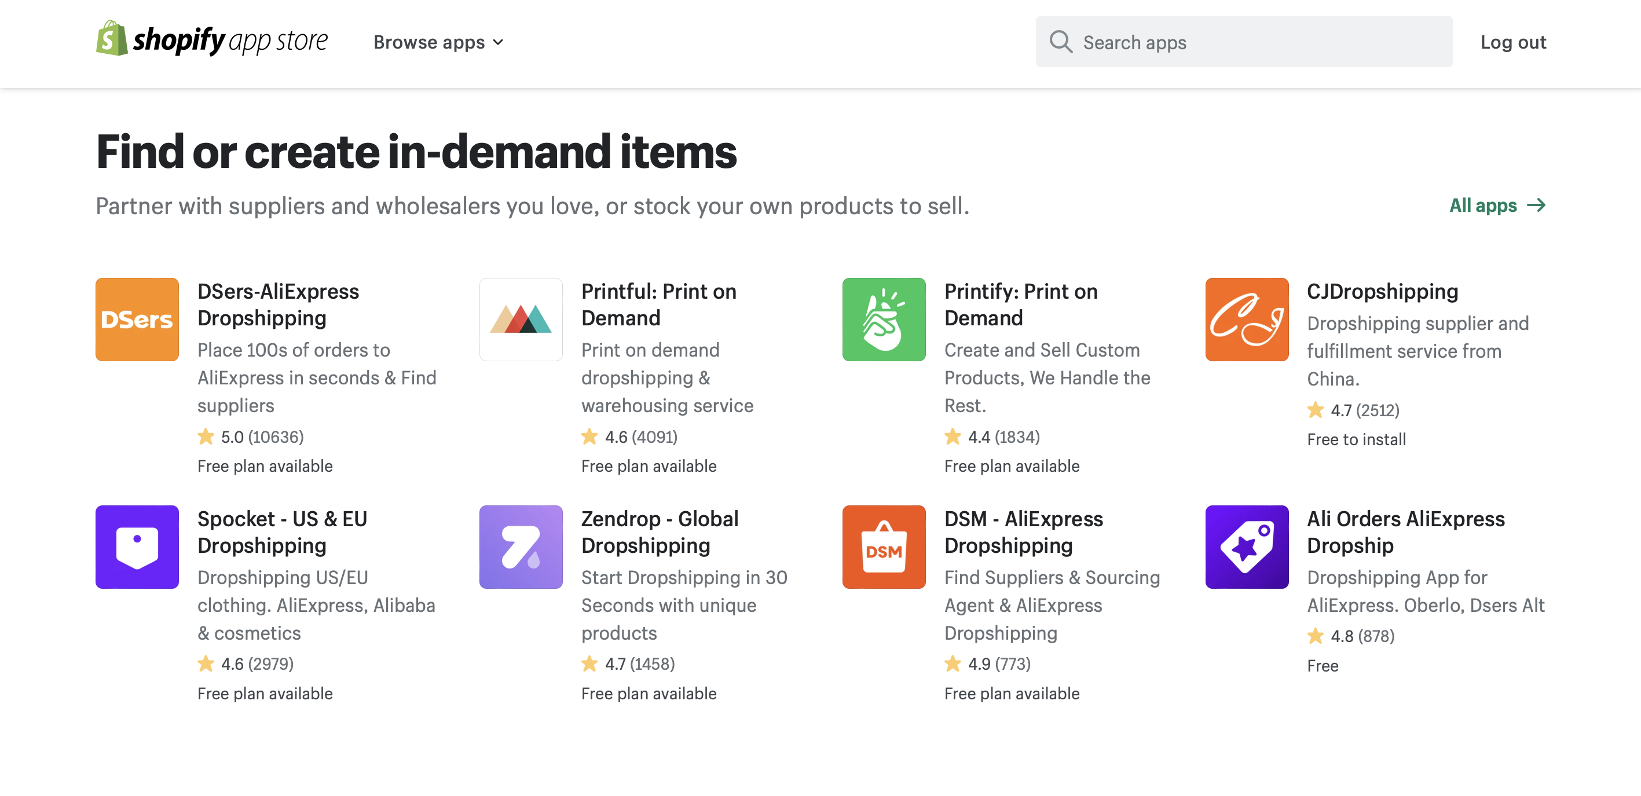This screenshot has width=1641, height=796.
Task: Open Ali Orders AliExpress Dropship title
Action: pyautogui.click(x=1405, y=531)
